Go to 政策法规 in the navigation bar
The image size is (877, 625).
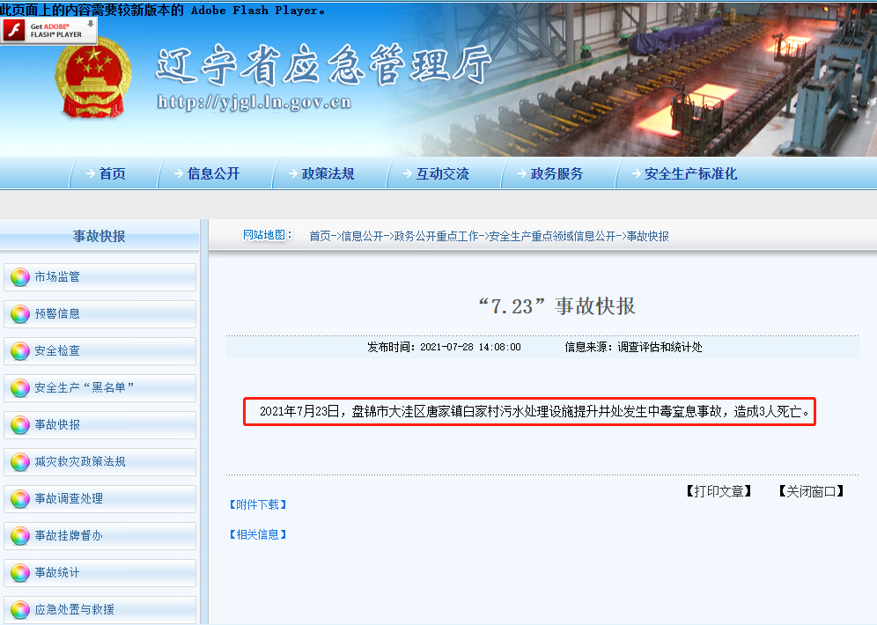[328, 174]
